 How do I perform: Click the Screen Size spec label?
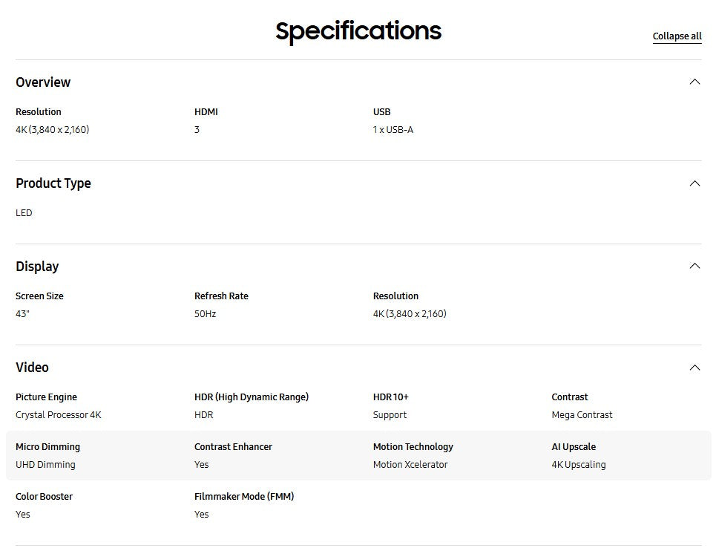coord(39,296)
